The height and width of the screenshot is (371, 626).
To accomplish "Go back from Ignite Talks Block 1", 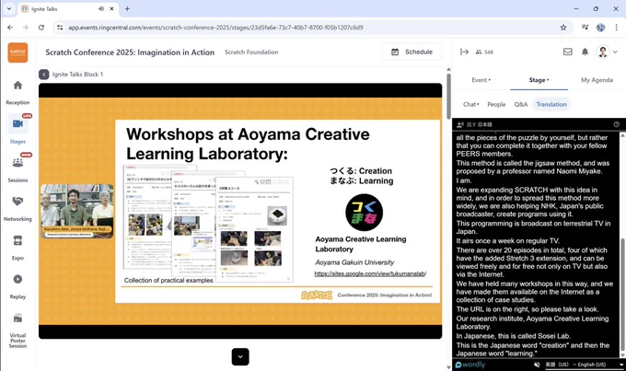I will point(44,75).
